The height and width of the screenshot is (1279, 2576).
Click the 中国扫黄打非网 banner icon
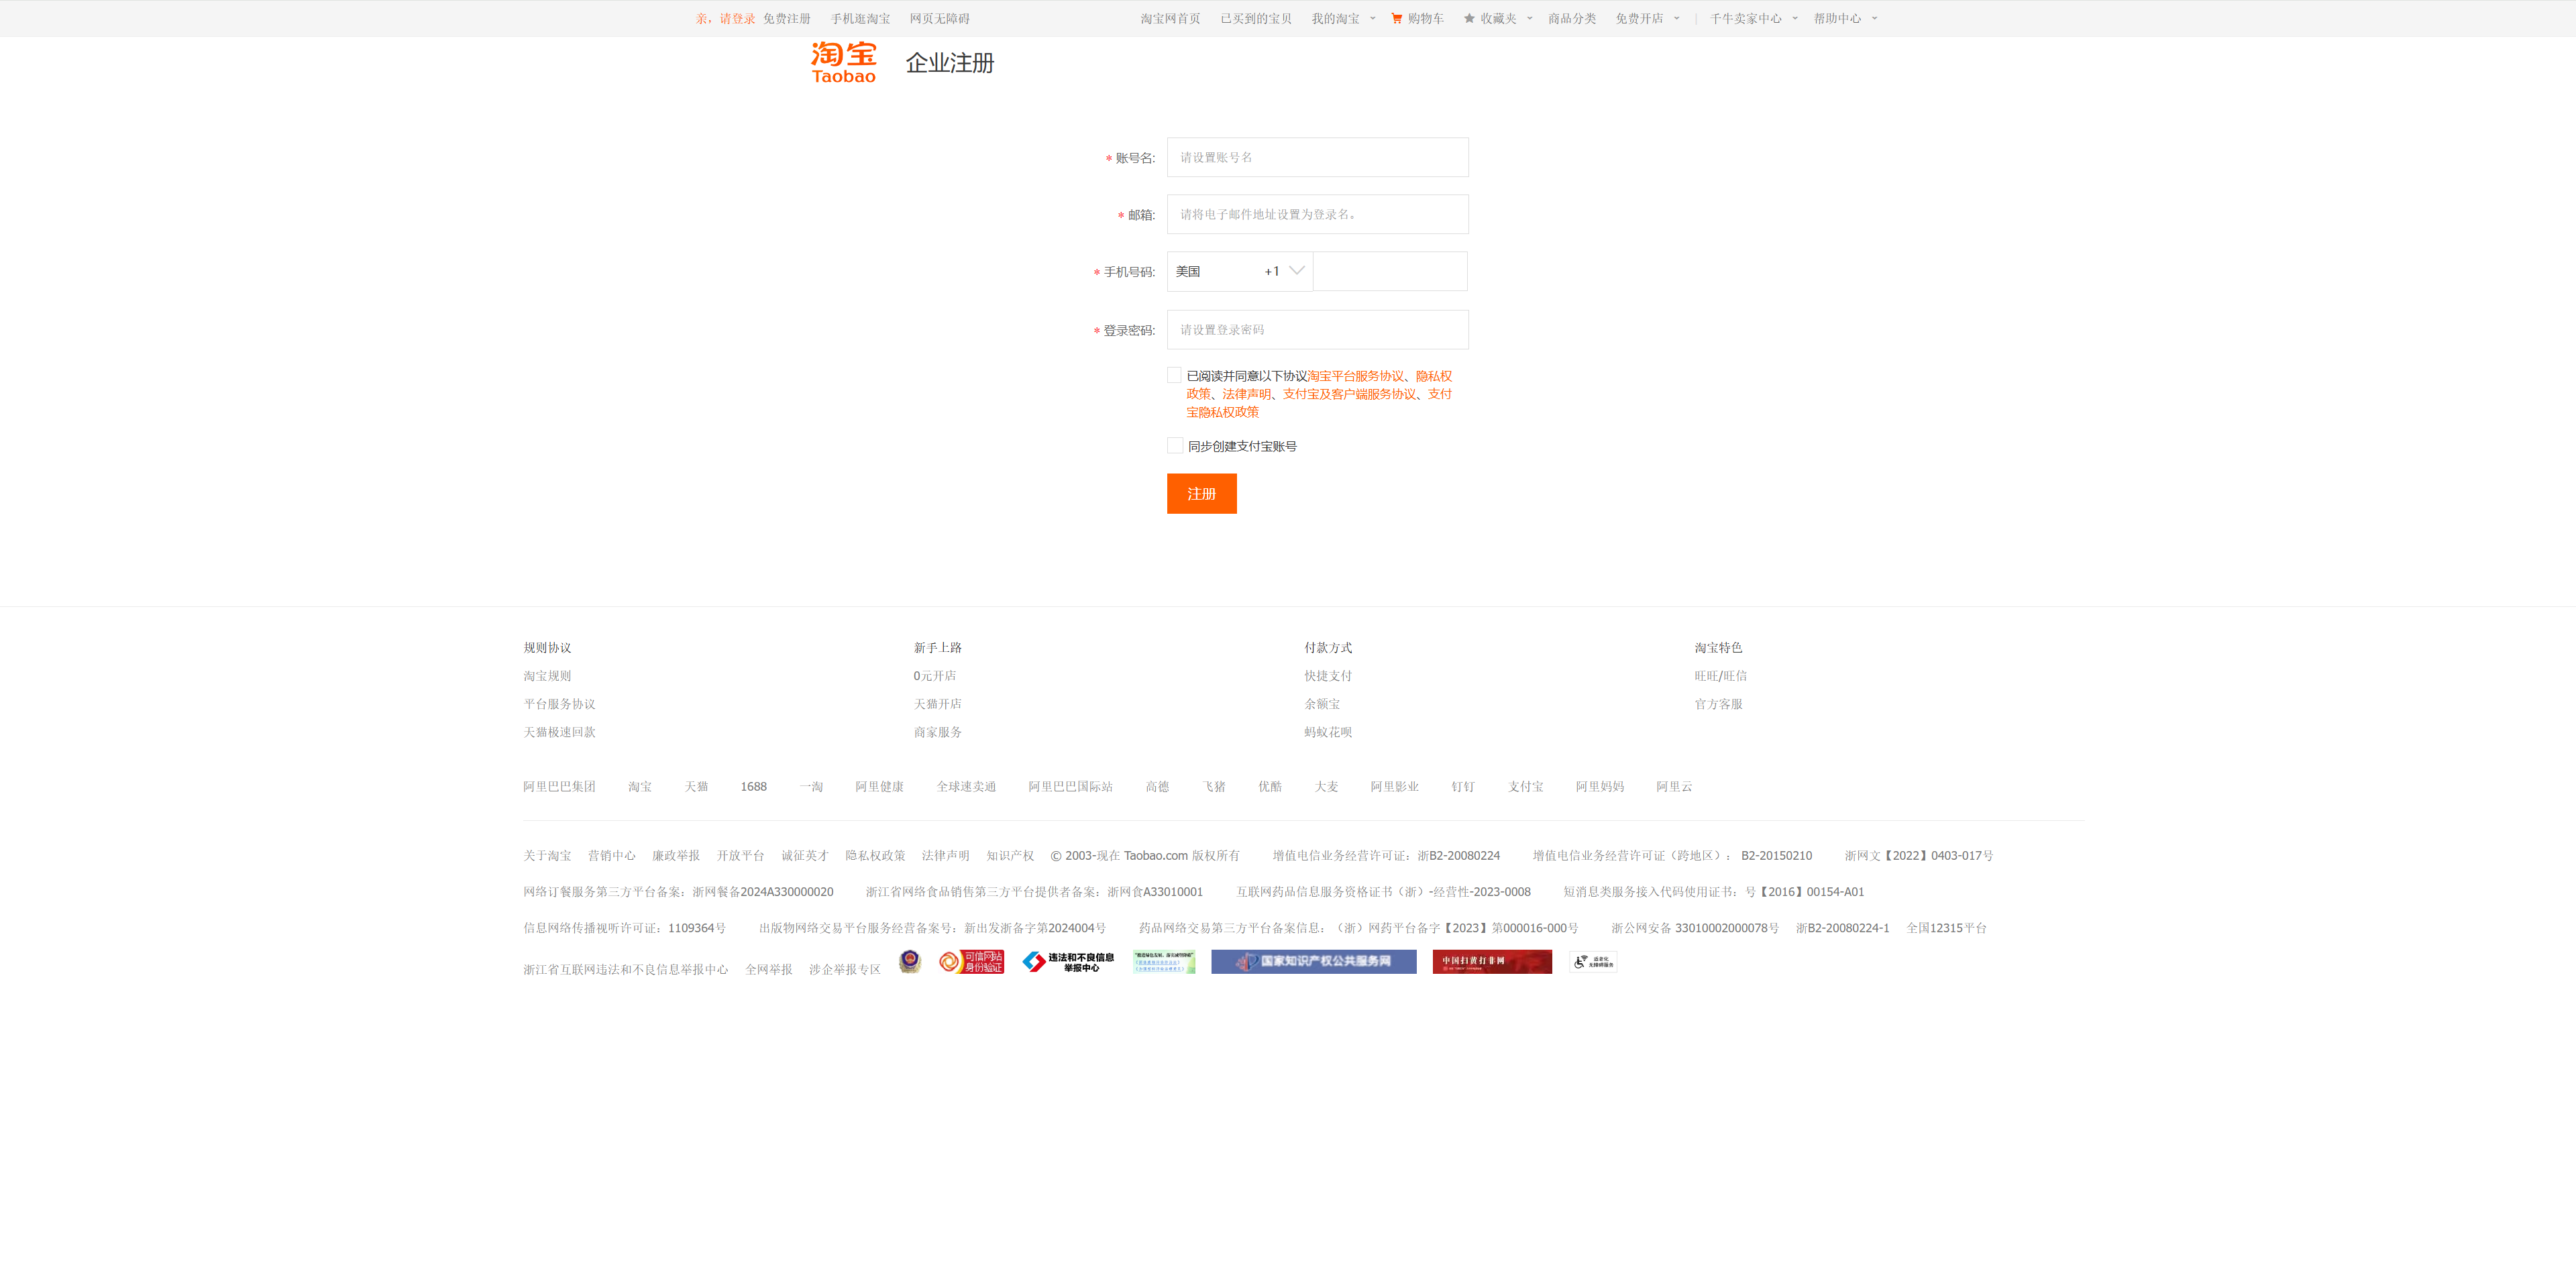click(1491, 962)
